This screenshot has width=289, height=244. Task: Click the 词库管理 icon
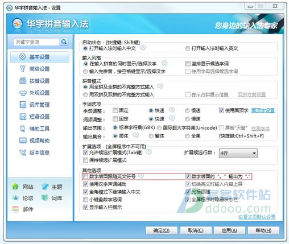[x=23, y=105]
